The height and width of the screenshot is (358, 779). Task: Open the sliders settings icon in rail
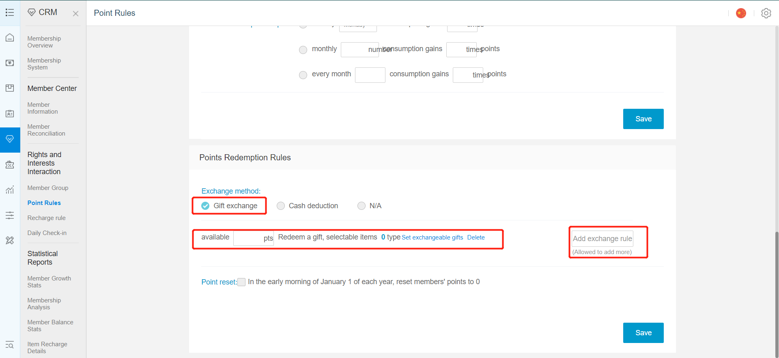click(x=10, y=215)
